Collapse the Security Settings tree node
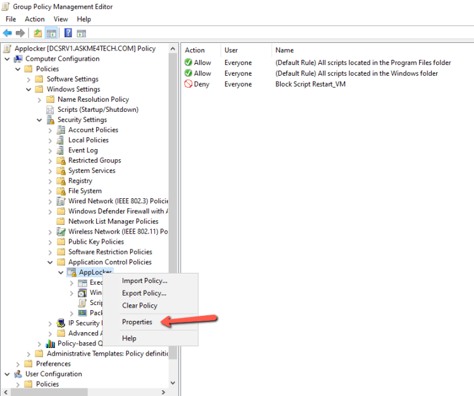 click(39, 120)
